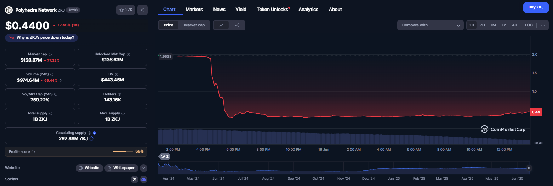Toggle LOG scale on chart
The height and width of the screenshot is (186, 553).
pyautogui.click(x=529, y=25)
